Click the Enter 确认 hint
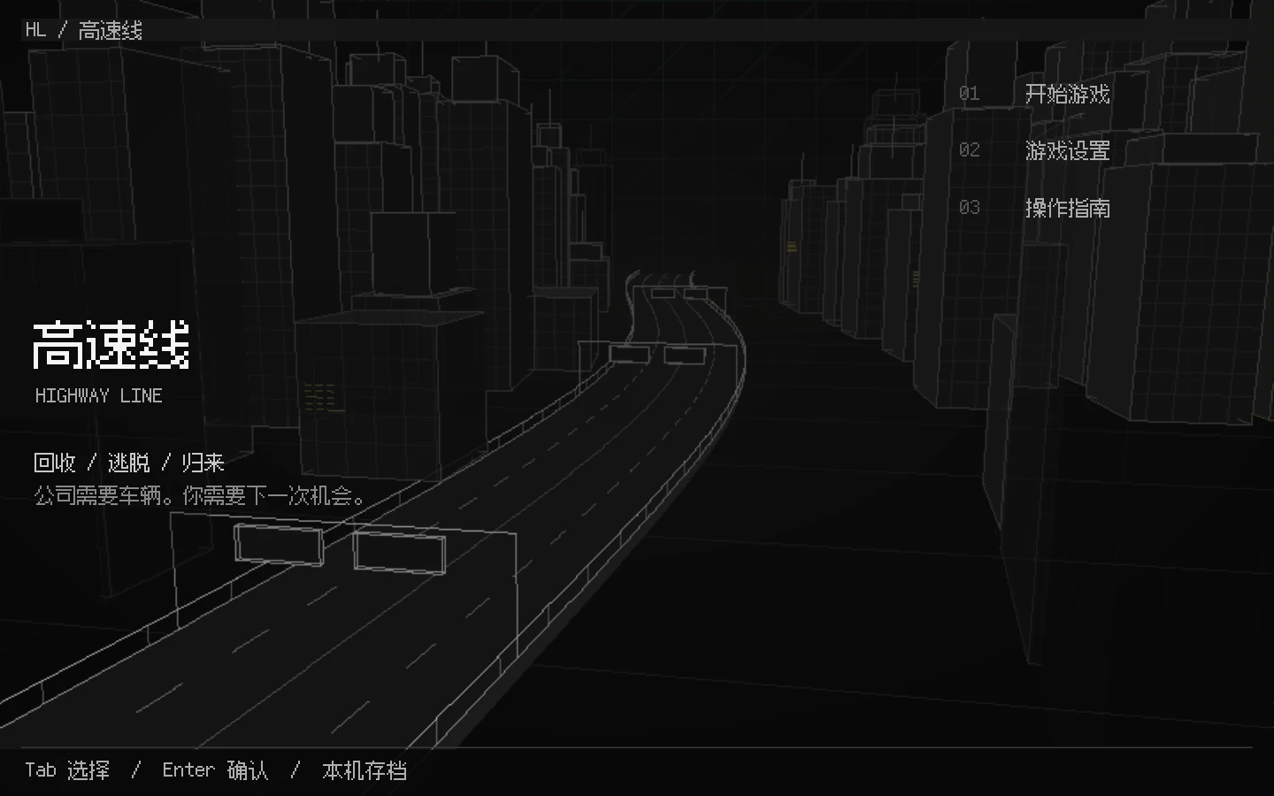This screenshot has height=796, width=1274. pyautogui.click(x=215, y=770)
